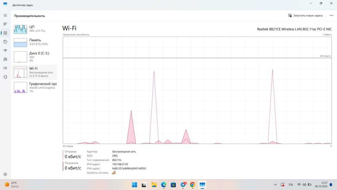Click Запустить новую задачу button
The height and width of the screenshot is (190, 337).
click(305, 16)
